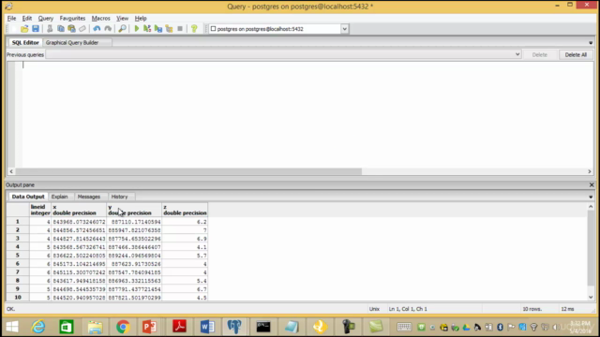Image resolution: width=600 pixels, height=337 pixels.
Task: Open command prompt from taskbar
Action: (x=263, y=327)
